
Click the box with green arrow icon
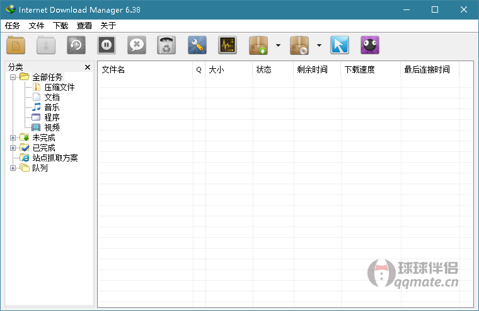[259, 45]
